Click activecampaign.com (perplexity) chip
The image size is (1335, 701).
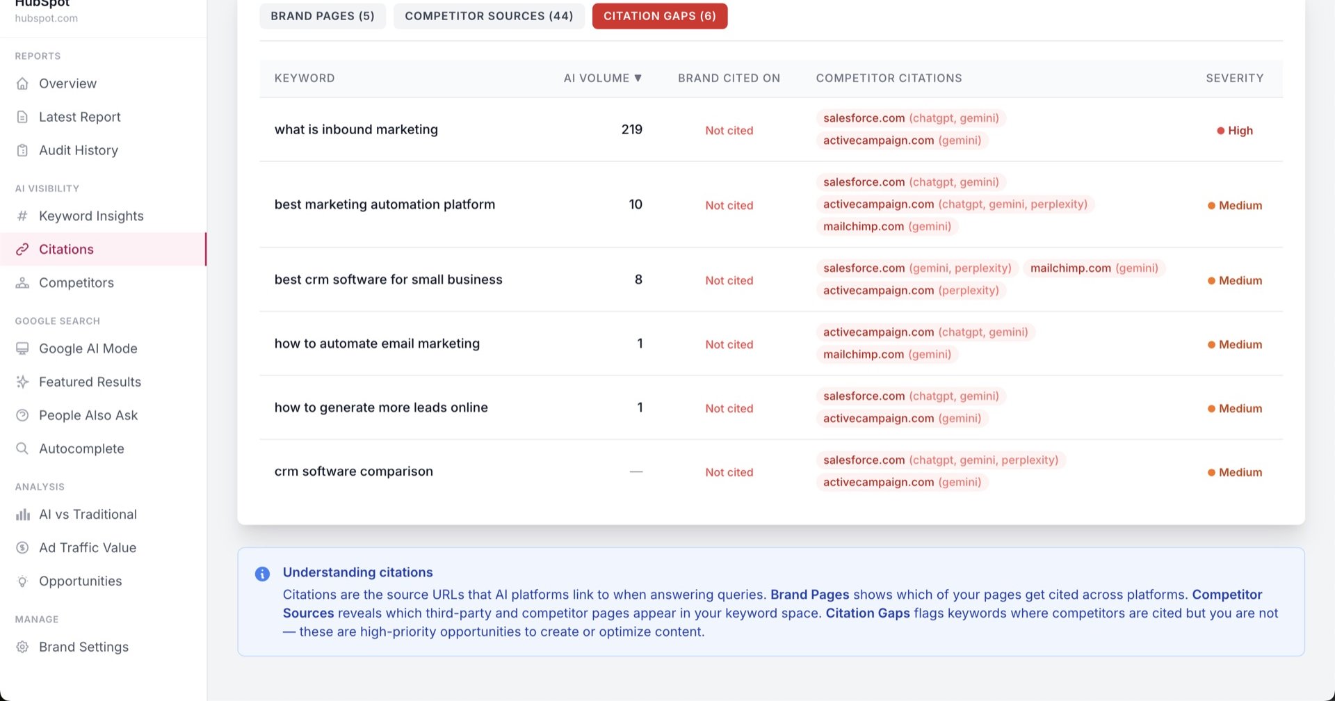click(911, 291)
